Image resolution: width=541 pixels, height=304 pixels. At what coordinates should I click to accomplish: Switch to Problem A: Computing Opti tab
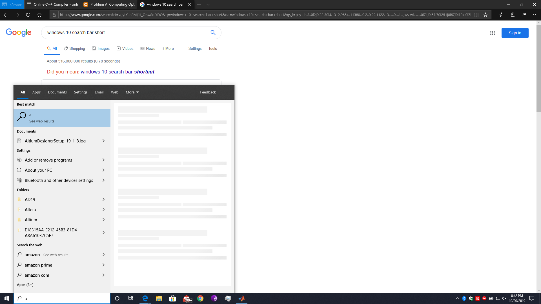tap(109, 5)
